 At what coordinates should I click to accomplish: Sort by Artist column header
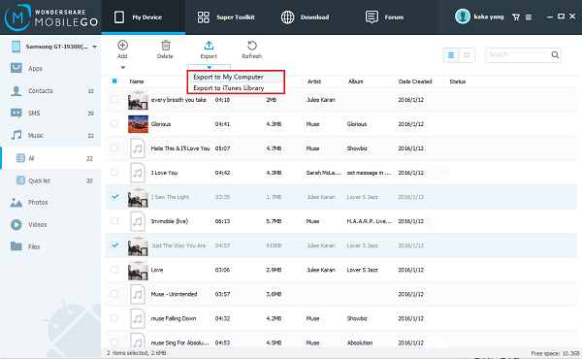click(x=314, y=82)
